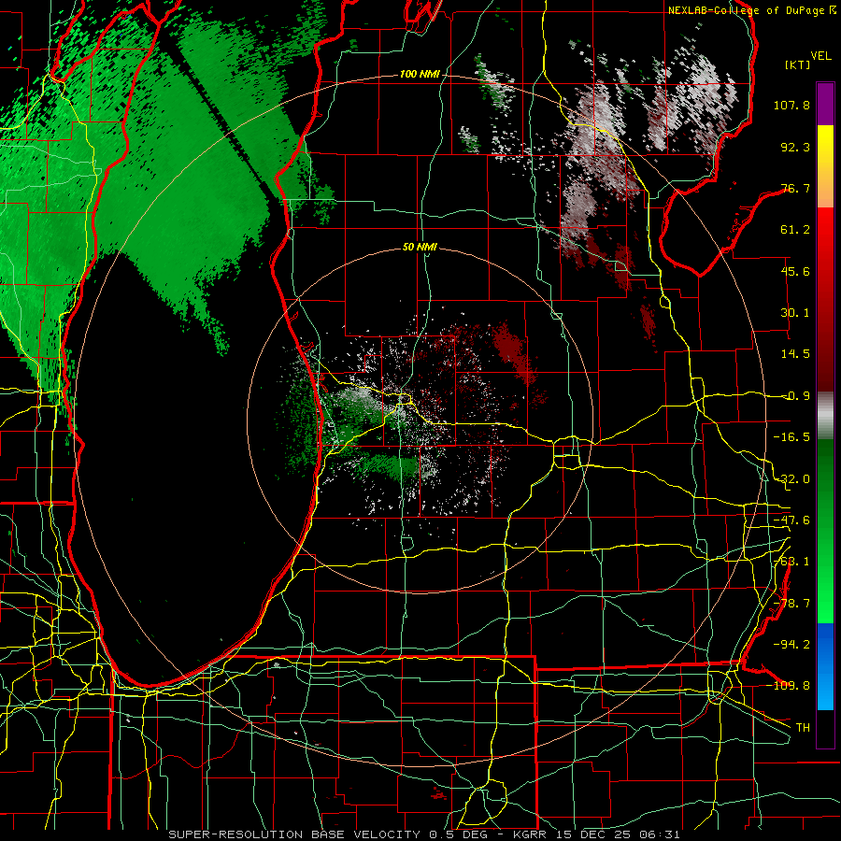Click the 76.7 velocity scale value

(795, 188)
